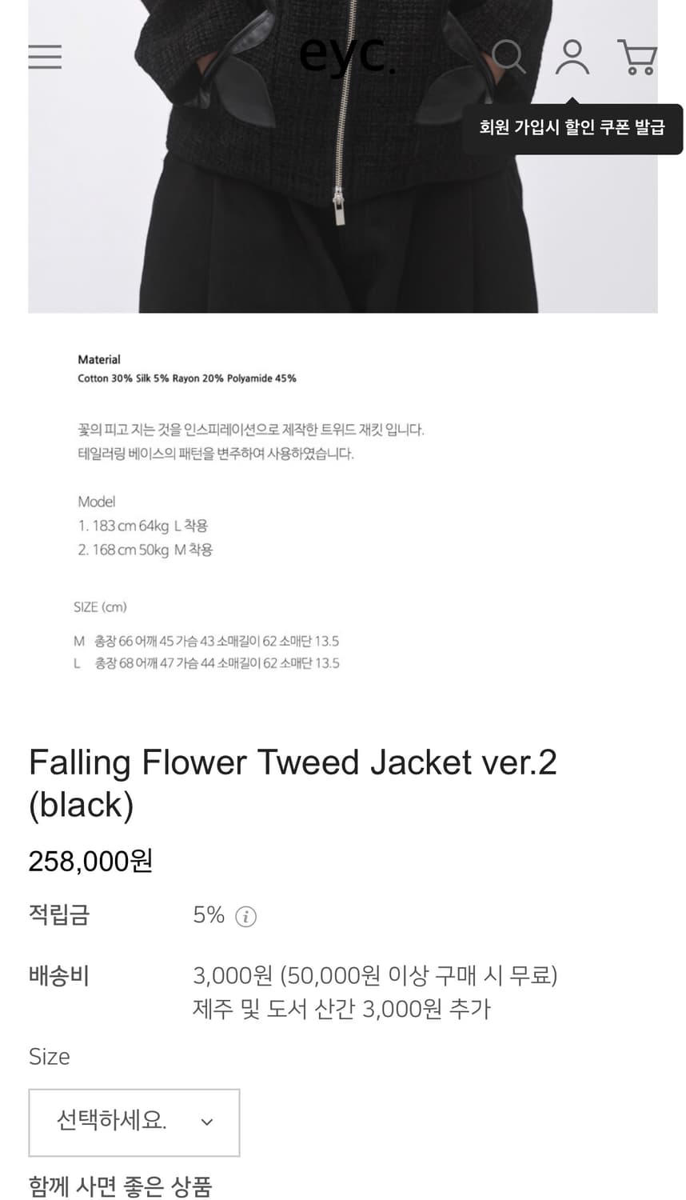The image size is (686, 1200).
Task: Open the hamburger navigation menu
Action: (x=45, y=56)
